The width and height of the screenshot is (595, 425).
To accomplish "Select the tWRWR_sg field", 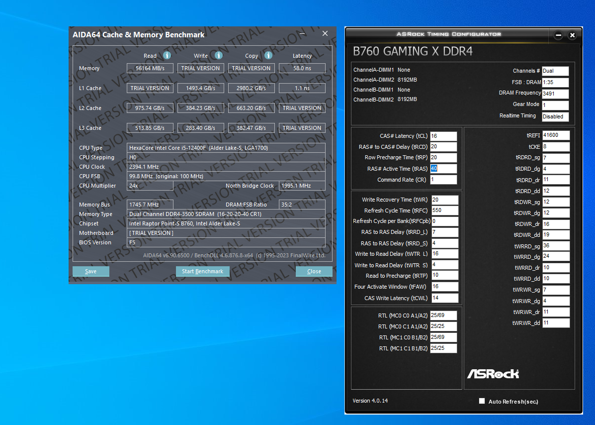I will 556,290.
